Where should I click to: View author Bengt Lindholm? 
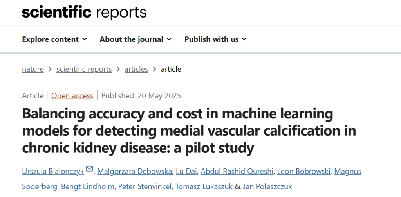coord(87,186)
